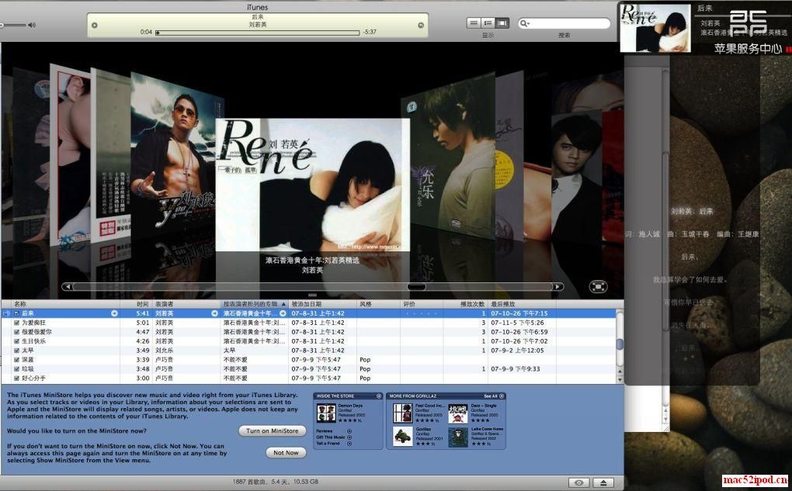Sort by 播放次数 column header

466,304
